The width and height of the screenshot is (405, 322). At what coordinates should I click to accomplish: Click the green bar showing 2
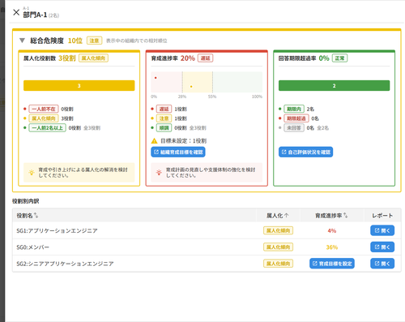[x=334, y=85]
